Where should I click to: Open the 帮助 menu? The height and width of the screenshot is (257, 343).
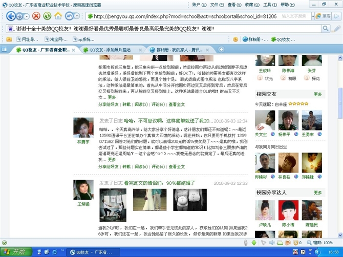click(288, 5)
